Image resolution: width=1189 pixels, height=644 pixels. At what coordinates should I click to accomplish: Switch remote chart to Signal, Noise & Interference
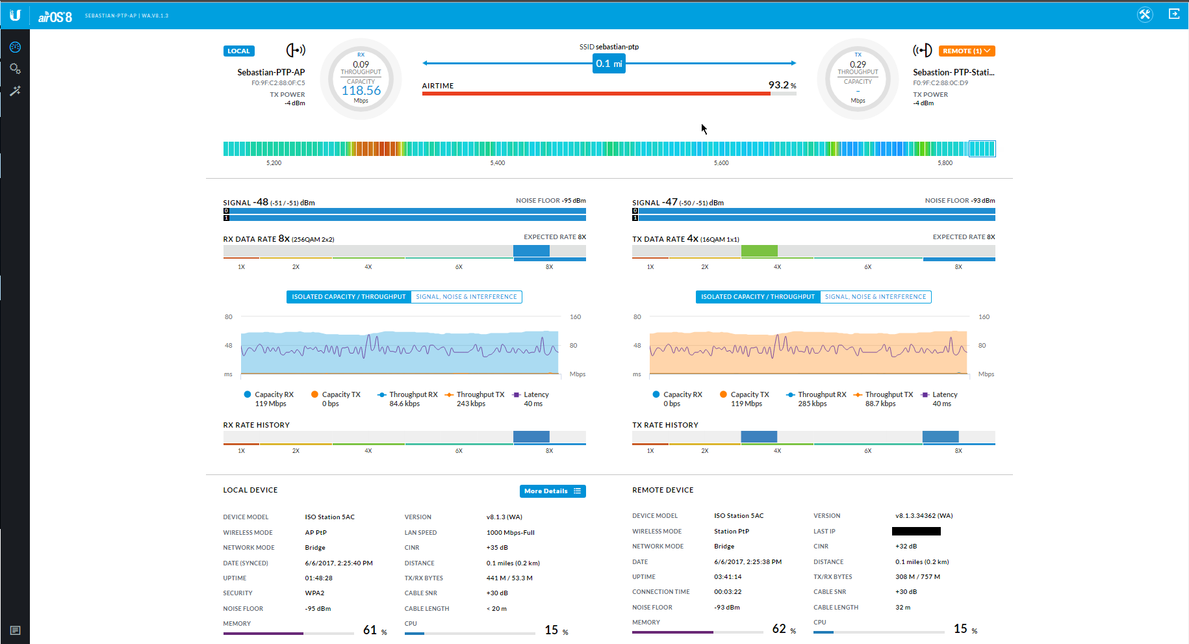875,297
